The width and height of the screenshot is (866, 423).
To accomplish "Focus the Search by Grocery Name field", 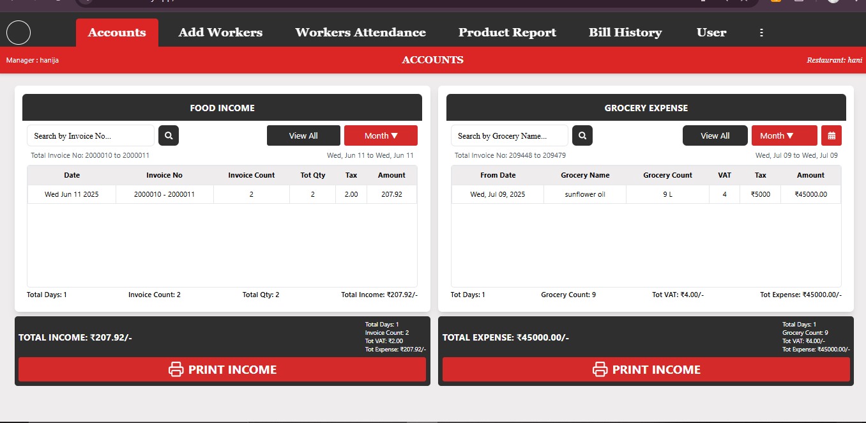I will [x=509, y=135].
